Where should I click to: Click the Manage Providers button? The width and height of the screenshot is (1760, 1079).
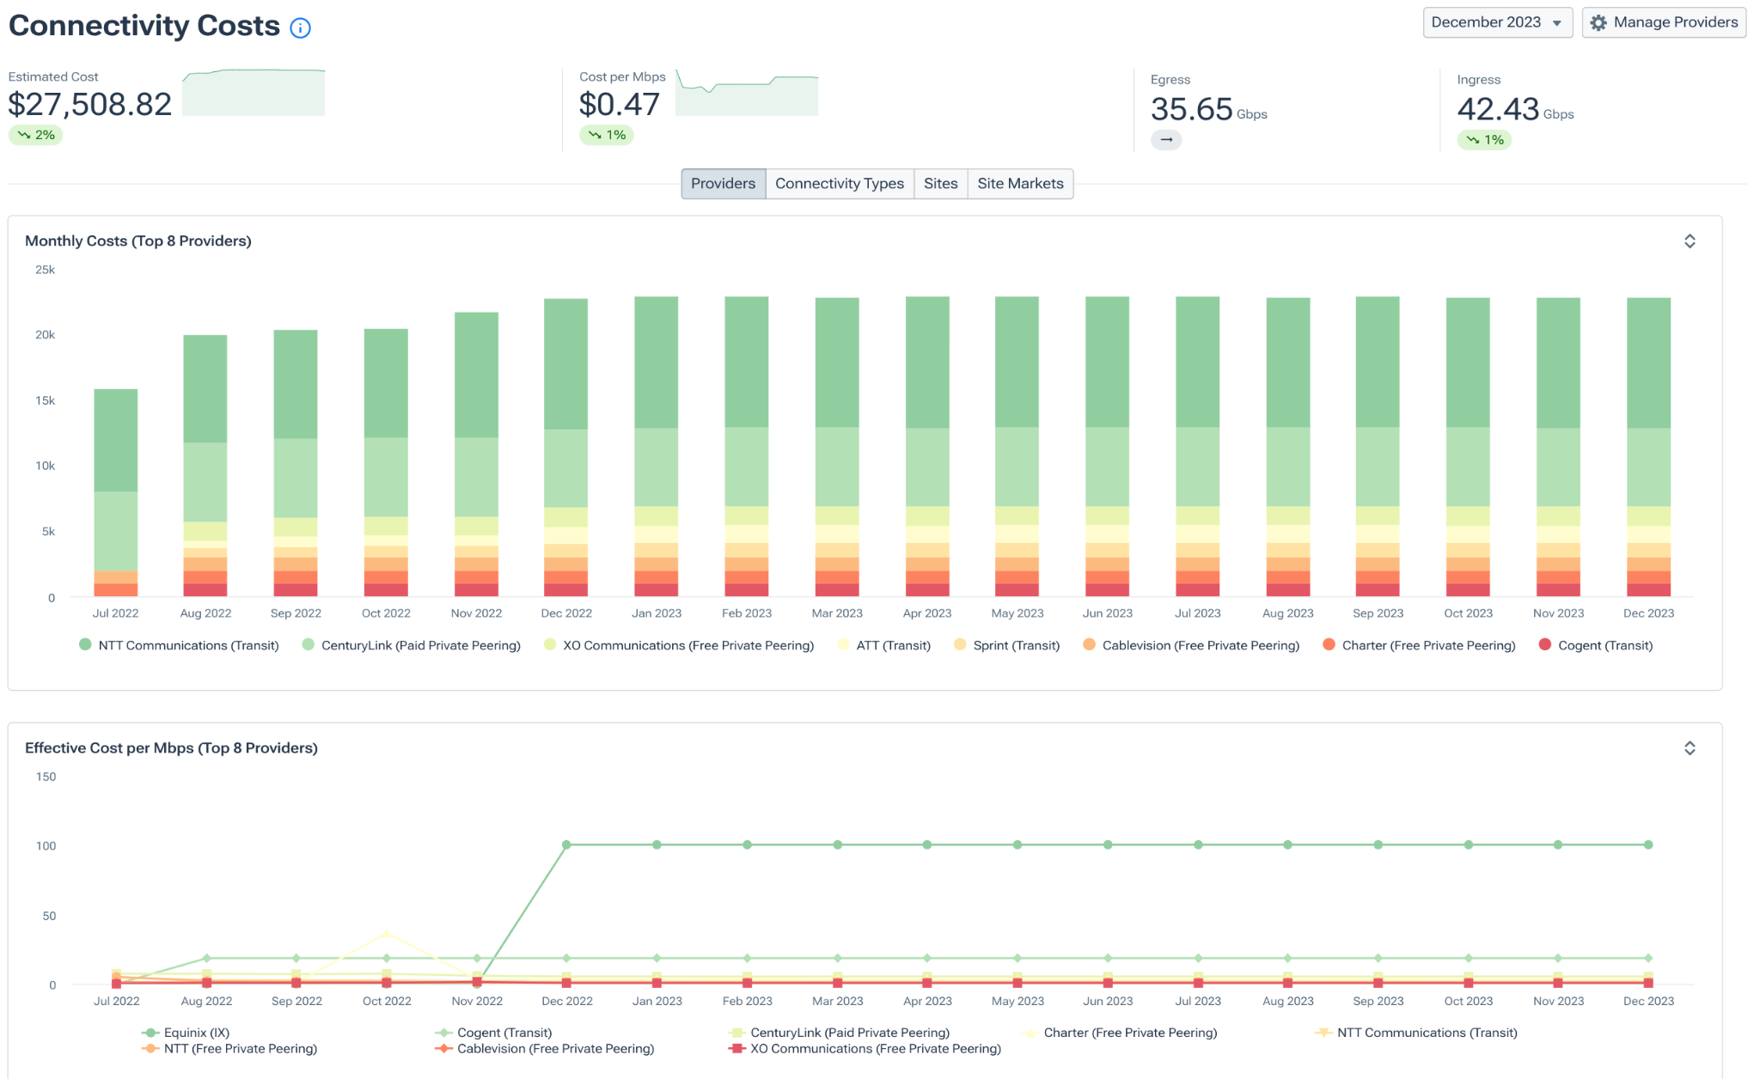click(x=1664, y=22)
